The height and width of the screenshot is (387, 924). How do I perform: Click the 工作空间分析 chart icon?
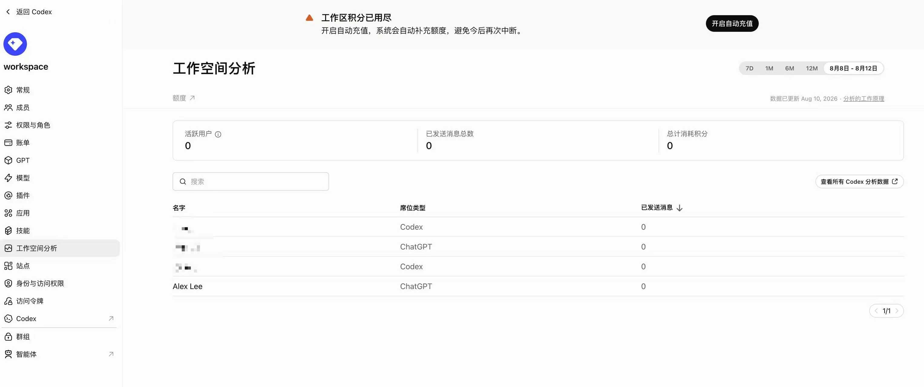point(8,248)
